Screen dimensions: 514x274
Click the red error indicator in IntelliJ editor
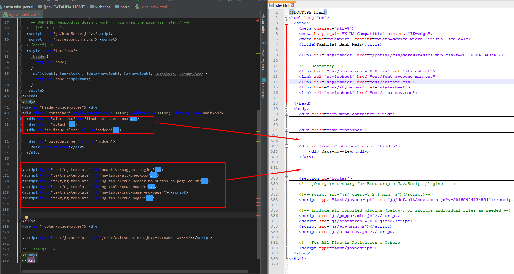[258, 20]
